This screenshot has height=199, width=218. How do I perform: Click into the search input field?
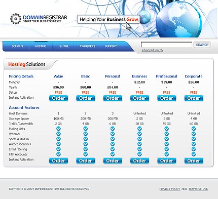click(166, 45)
